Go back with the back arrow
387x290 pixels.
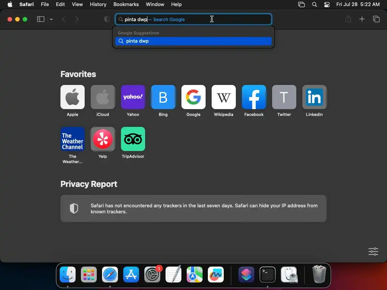point(63,19)
